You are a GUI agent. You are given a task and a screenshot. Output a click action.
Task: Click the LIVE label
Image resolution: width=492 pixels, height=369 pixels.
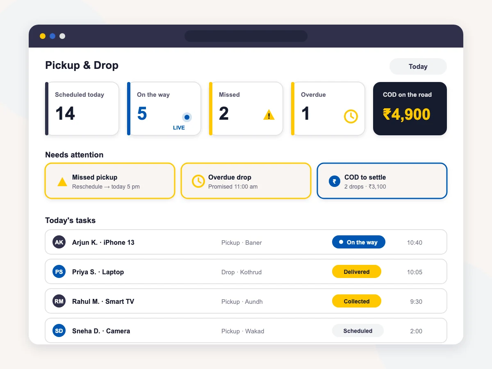(179, 128)
